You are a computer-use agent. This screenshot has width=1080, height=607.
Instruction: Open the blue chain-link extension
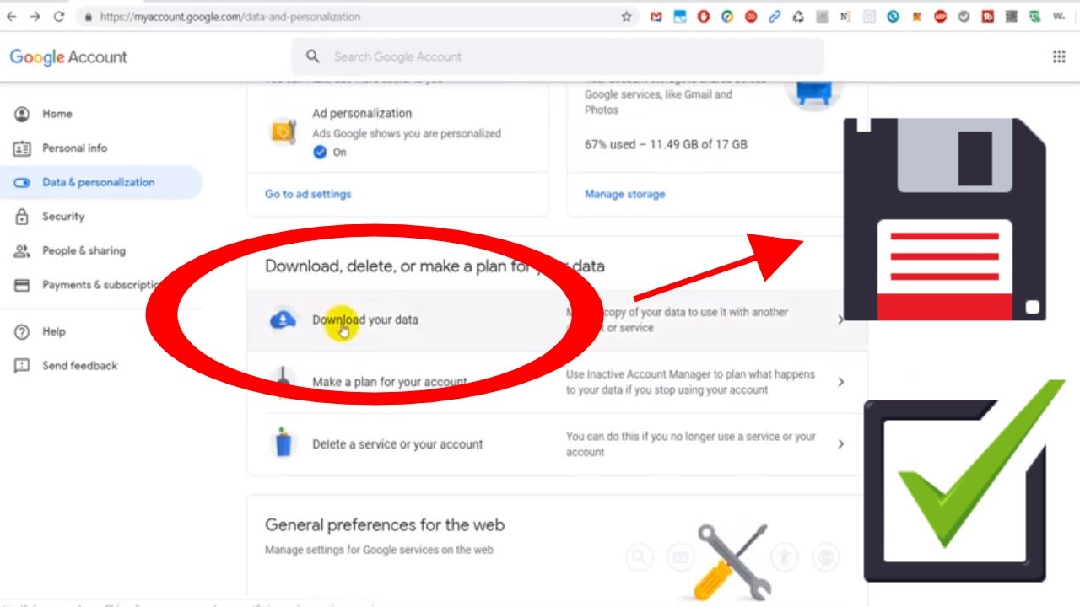[x=775, y=17]
